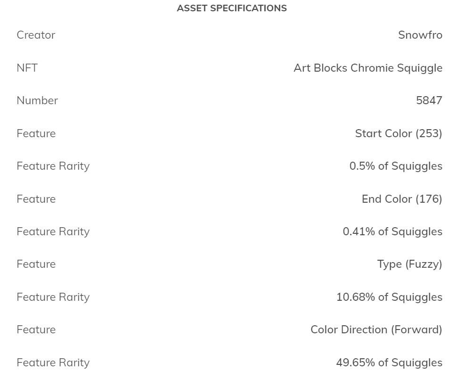Screen dimensions: 464x371
Task: Select the number value 5847
Action: (429, 100)
